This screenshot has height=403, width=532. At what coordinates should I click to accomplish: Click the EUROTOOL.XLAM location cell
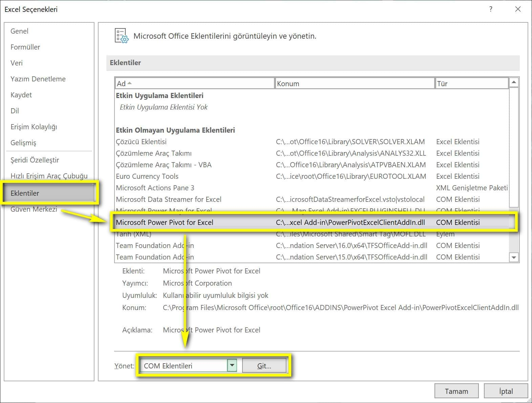pos(351,176)
